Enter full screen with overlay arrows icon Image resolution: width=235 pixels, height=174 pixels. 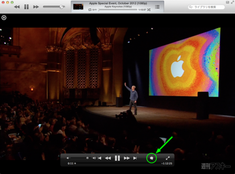coord(168,158)
